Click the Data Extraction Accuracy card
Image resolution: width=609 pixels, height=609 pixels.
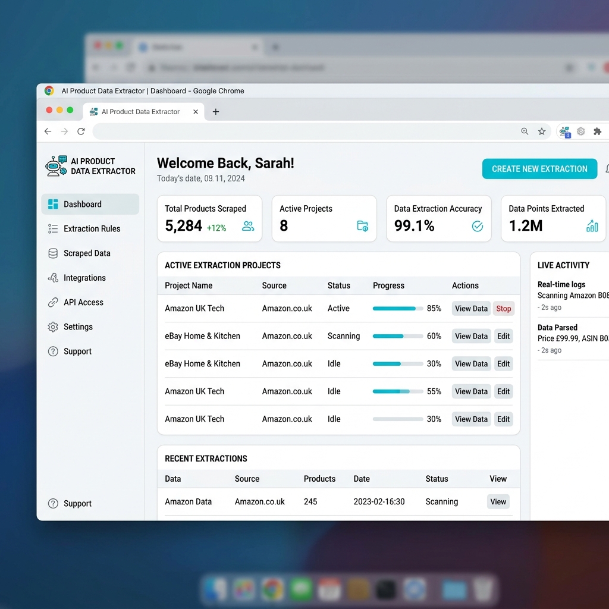(438, 218)
